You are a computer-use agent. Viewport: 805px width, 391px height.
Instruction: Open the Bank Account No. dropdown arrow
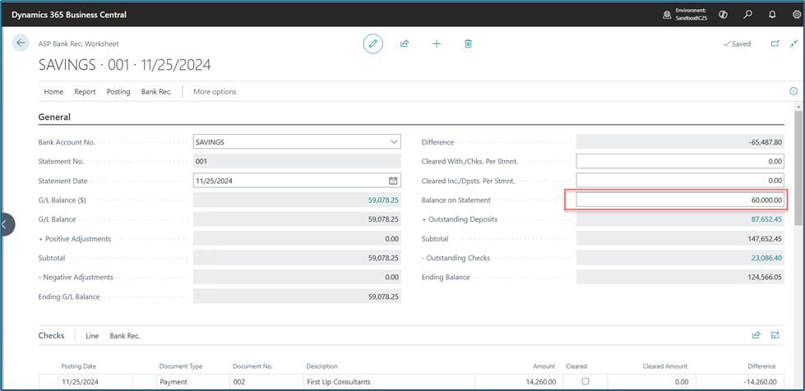394,142
